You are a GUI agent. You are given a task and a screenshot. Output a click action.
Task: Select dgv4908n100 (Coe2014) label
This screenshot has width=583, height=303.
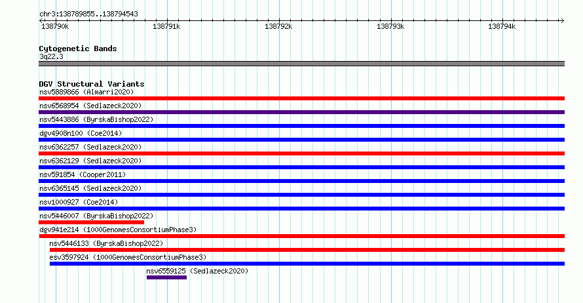pos(81,133)
